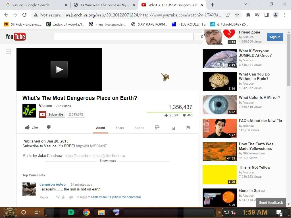Screen dimensions: 291x218
Task: Click cameron estep's comment avatar
Action: 29,189
